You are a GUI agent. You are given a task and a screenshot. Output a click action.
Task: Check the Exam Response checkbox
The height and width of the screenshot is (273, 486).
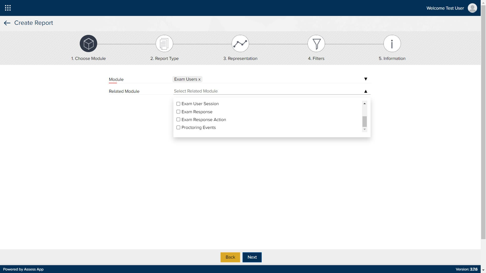178,112
